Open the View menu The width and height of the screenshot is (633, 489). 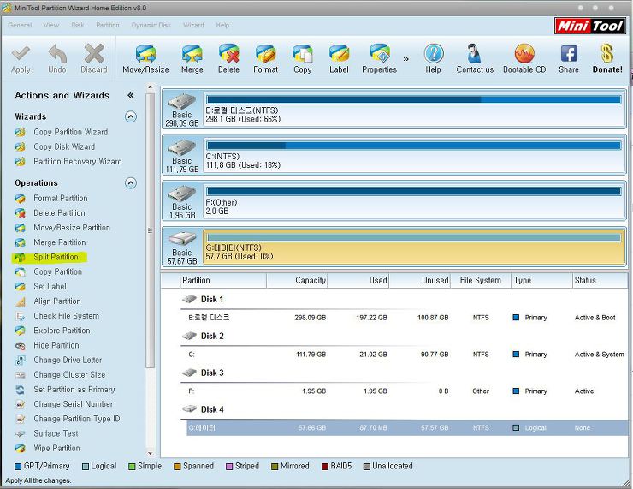[51, 25]
